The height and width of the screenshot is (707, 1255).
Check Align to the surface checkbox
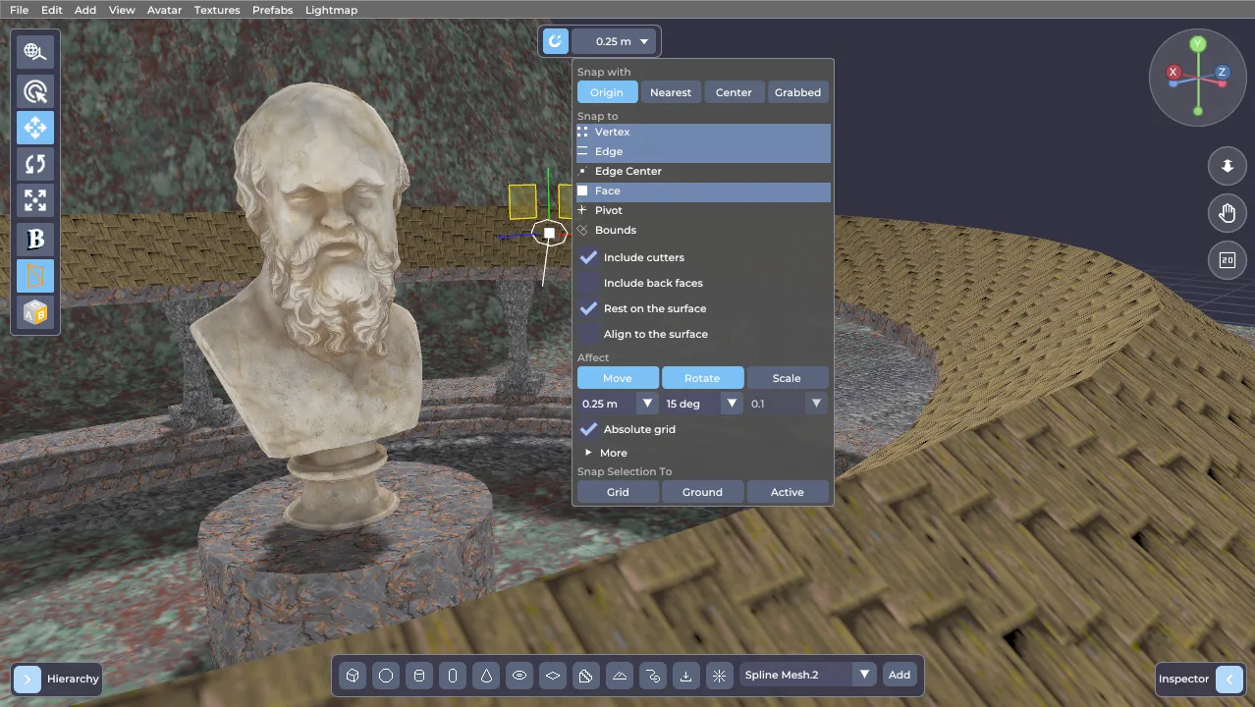[x=589, y=334]
